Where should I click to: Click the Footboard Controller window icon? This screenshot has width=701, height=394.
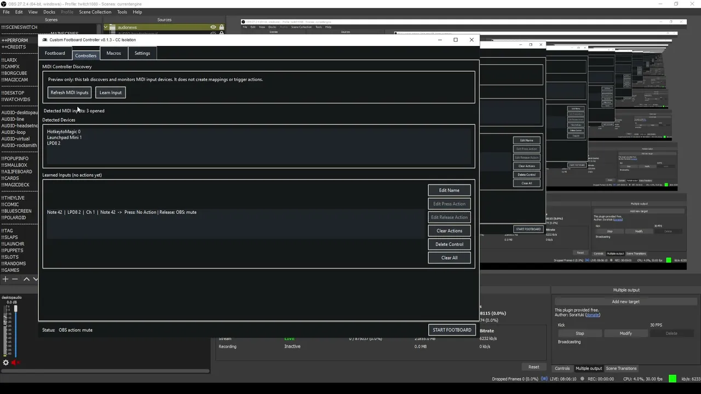click(x=45, y=39)
